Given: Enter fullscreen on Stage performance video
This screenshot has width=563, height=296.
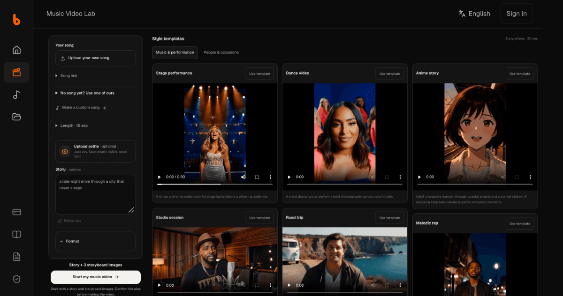Looking at the screenshot, I should [x=257, y=177].
